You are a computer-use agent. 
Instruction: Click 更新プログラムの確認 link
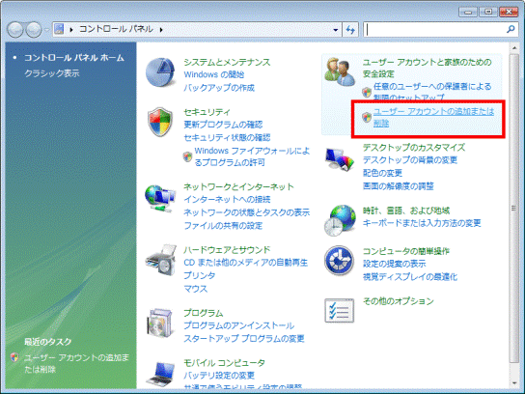(x=223, y=125)
